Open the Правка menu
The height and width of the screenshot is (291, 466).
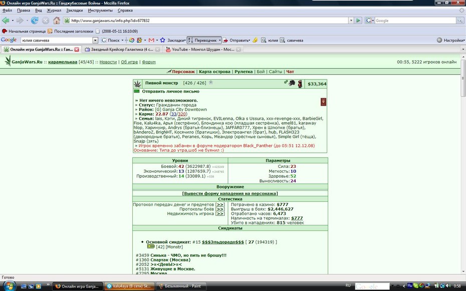pos(24,11)
